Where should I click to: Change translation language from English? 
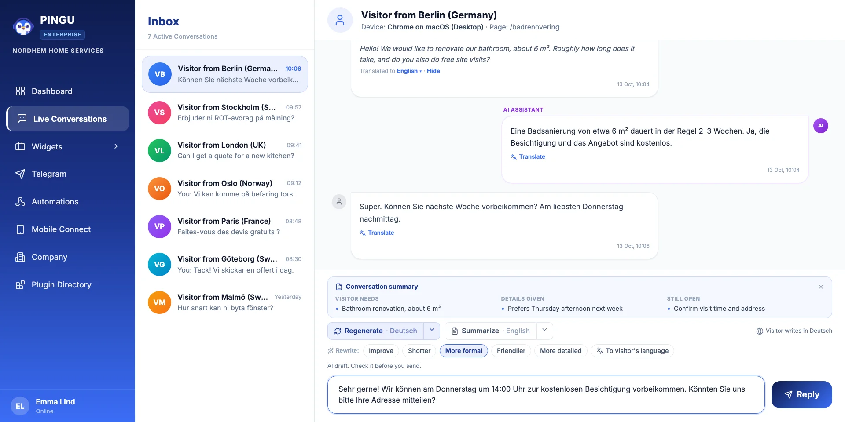pos(409,71)
